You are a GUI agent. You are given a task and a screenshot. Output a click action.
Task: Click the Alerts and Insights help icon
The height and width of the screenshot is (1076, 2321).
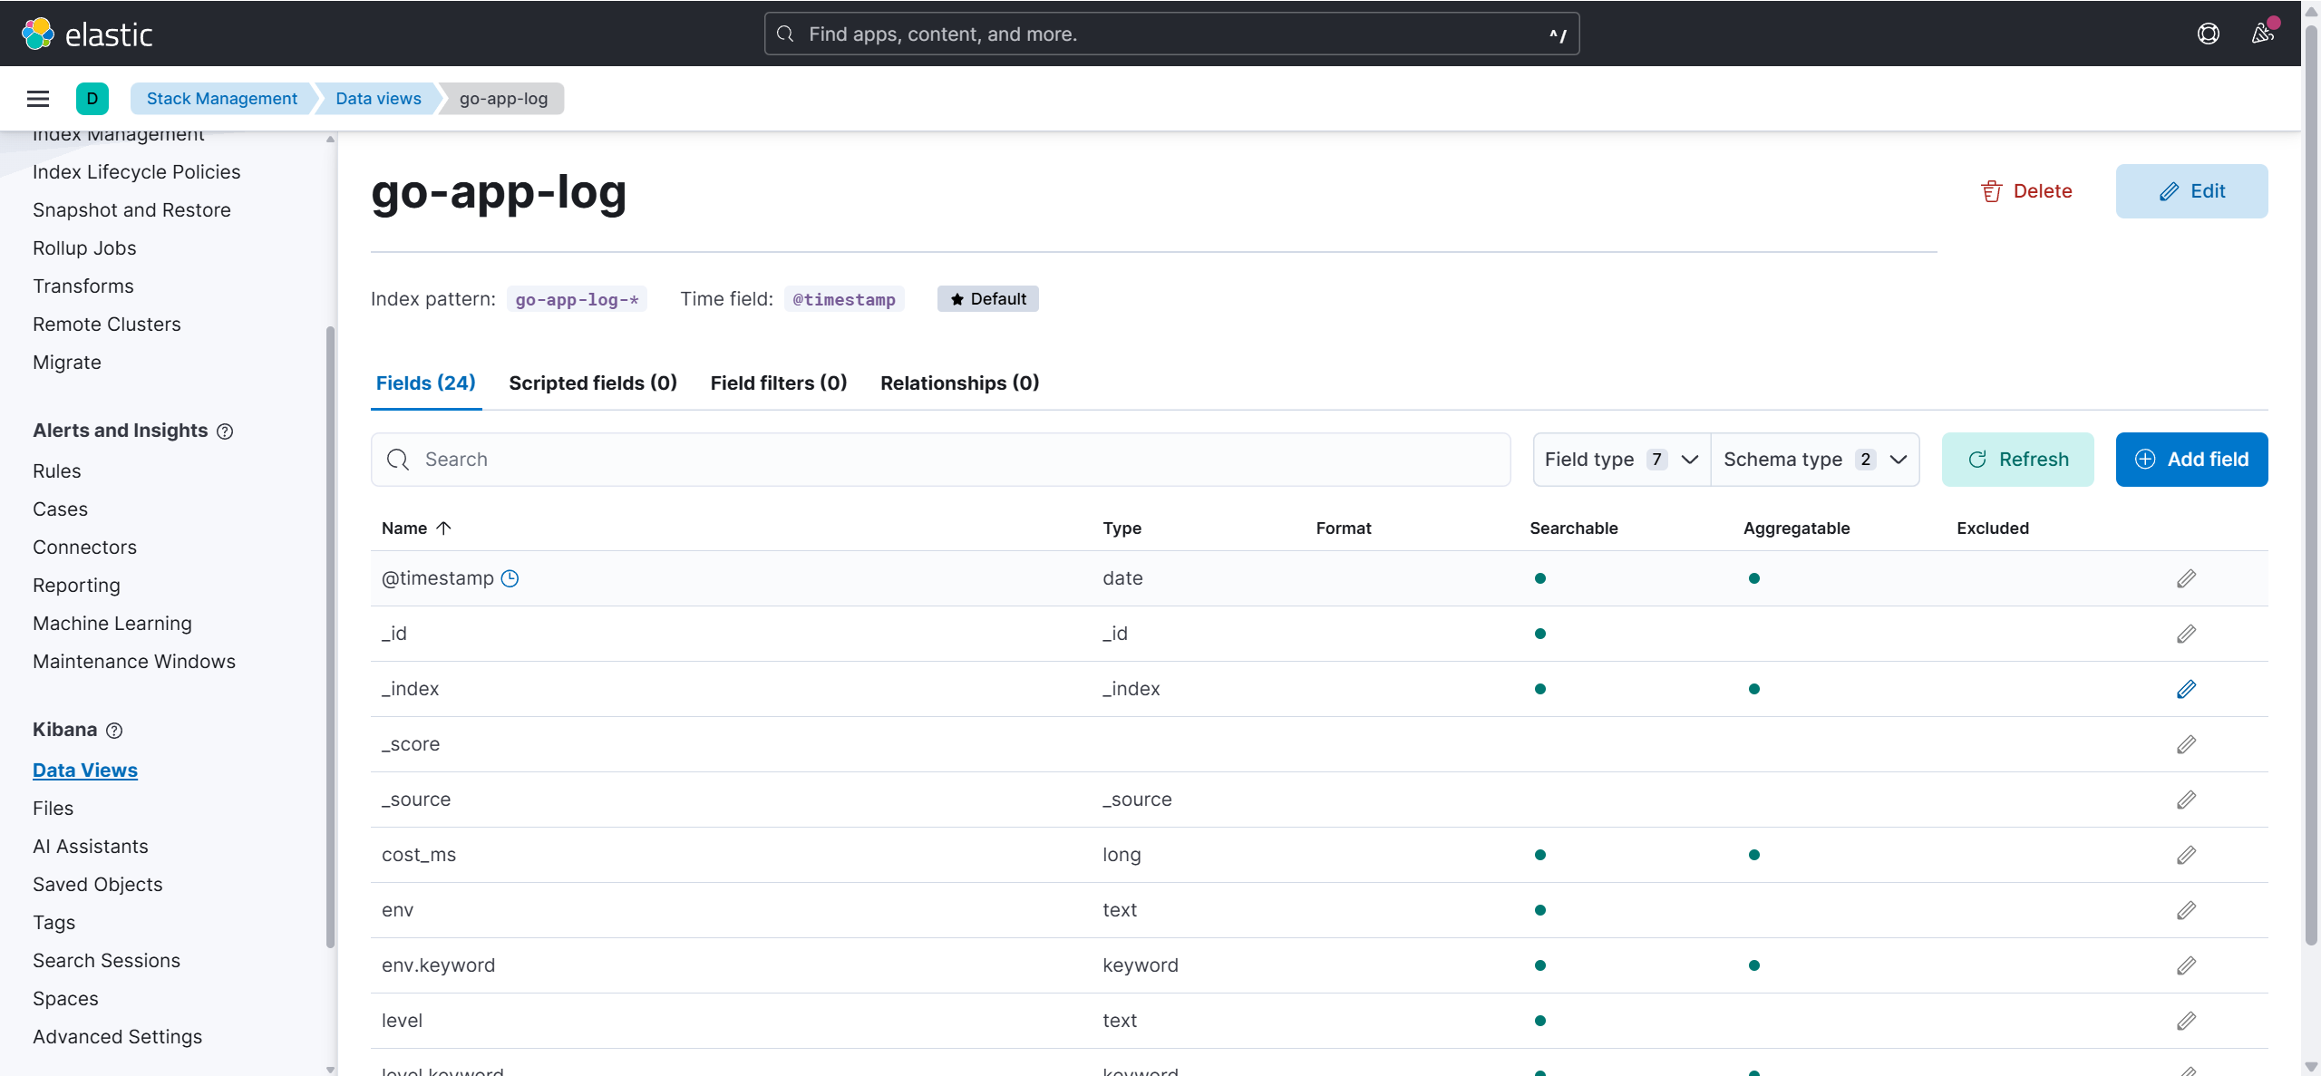[x=225, y=431]
